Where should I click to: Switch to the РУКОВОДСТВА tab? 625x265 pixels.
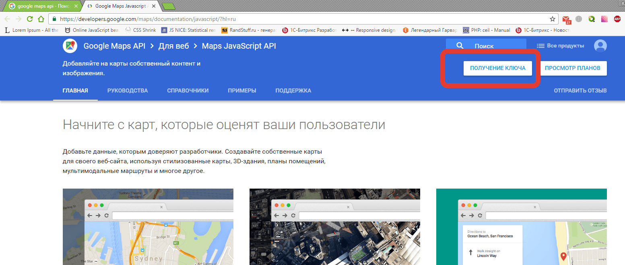[x=128, y=90]
